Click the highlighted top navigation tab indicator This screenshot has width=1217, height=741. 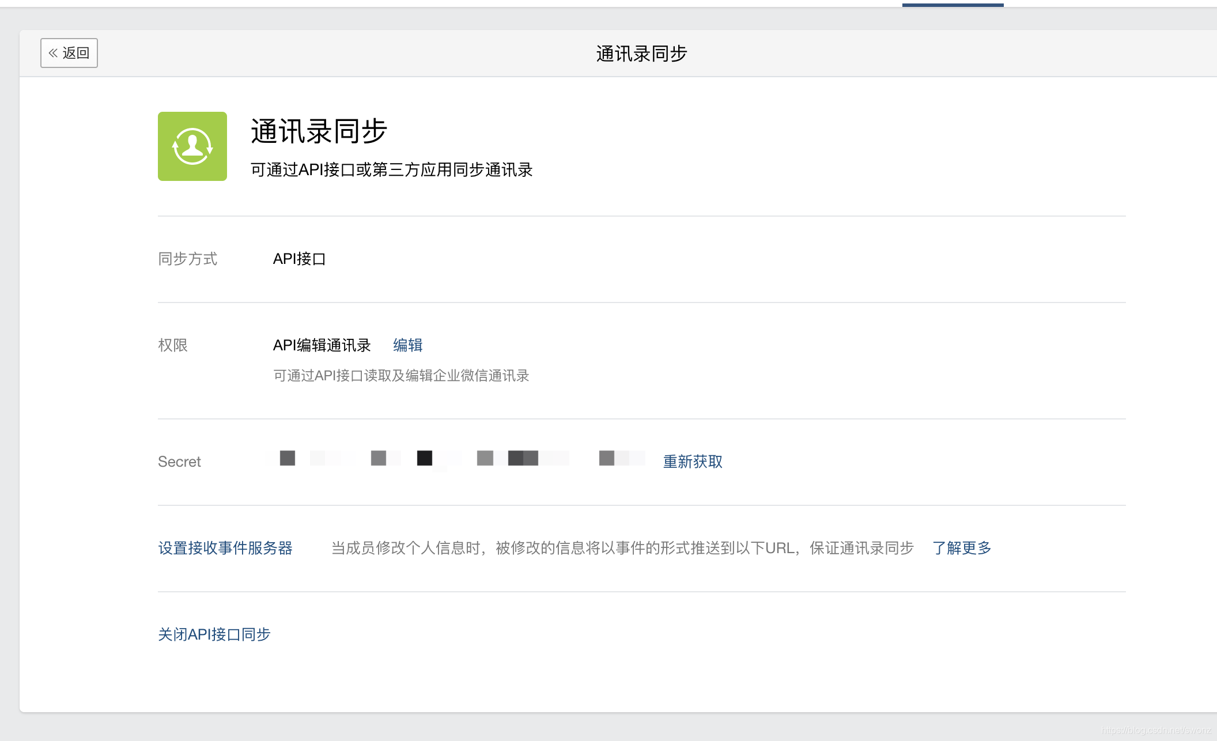(953, 5)
